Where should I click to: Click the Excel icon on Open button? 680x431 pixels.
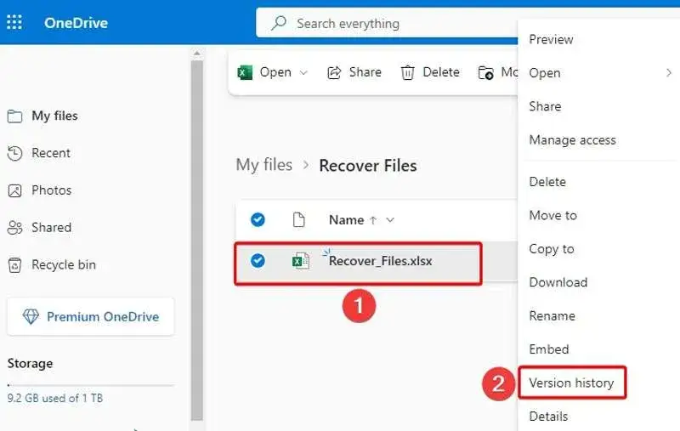(245, 72)
